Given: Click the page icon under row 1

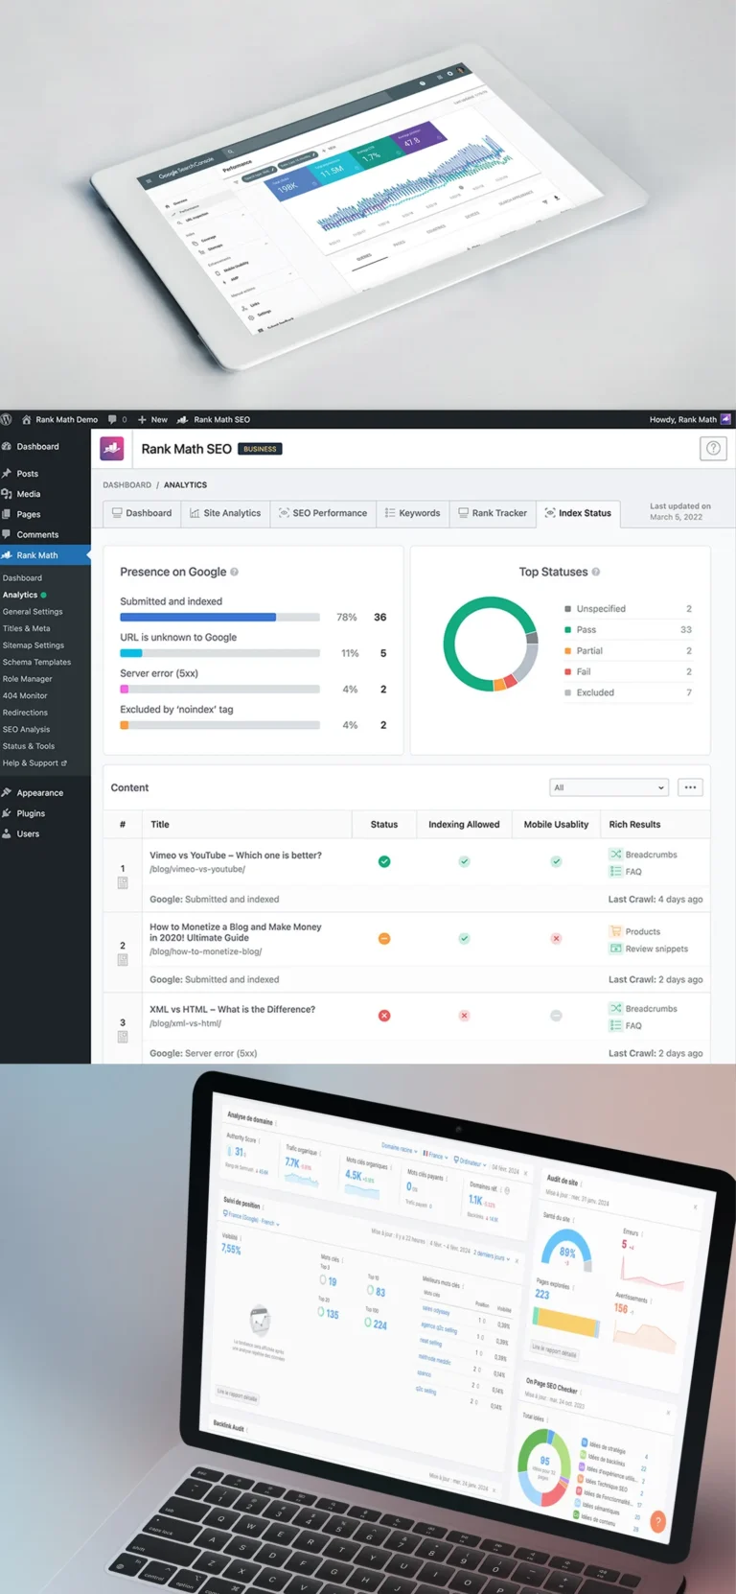Looking at the screenshot, I should tap(123, 882).
